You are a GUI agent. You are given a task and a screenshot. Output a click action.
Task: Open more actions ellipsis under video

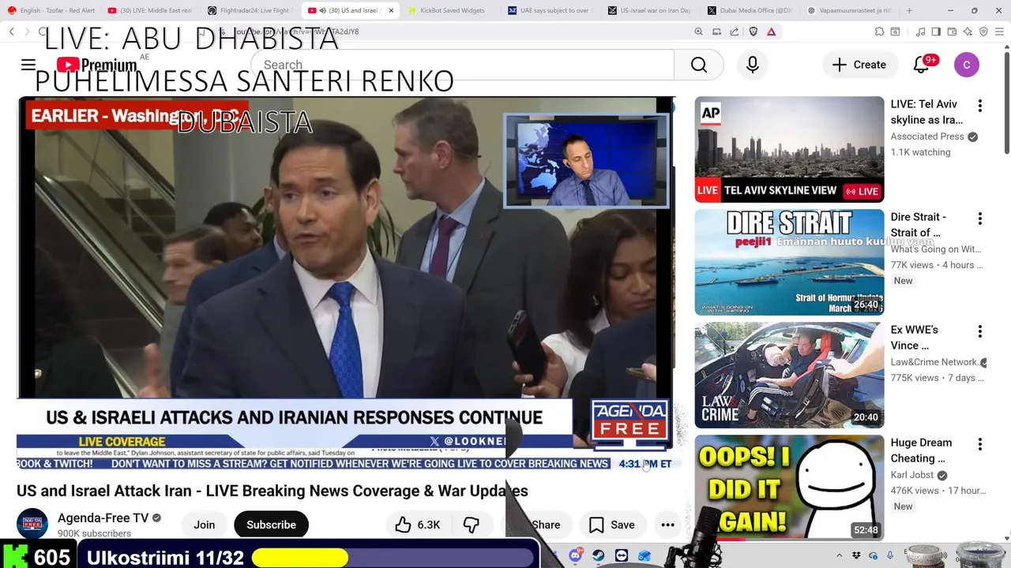667,525
